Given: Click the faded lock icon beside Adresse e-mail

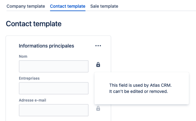Looking at the screenshot, I should [98, 109].
